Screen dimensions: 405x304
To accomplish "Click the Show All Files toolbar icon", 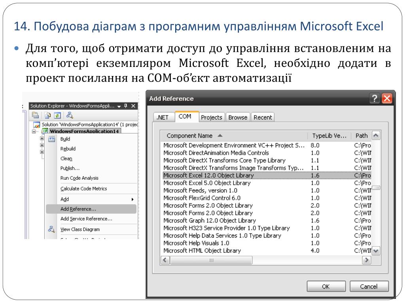I will [x=47, y=115].
